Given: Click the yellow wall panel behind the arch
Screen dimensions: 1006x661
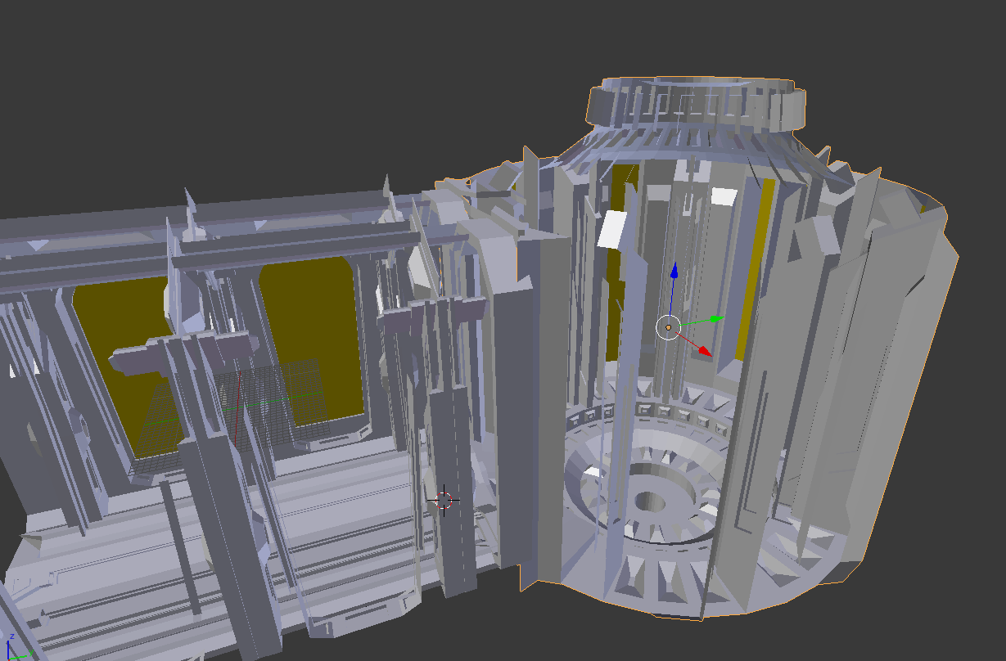Looking at the screenshot, I should [x=315, y=327].
